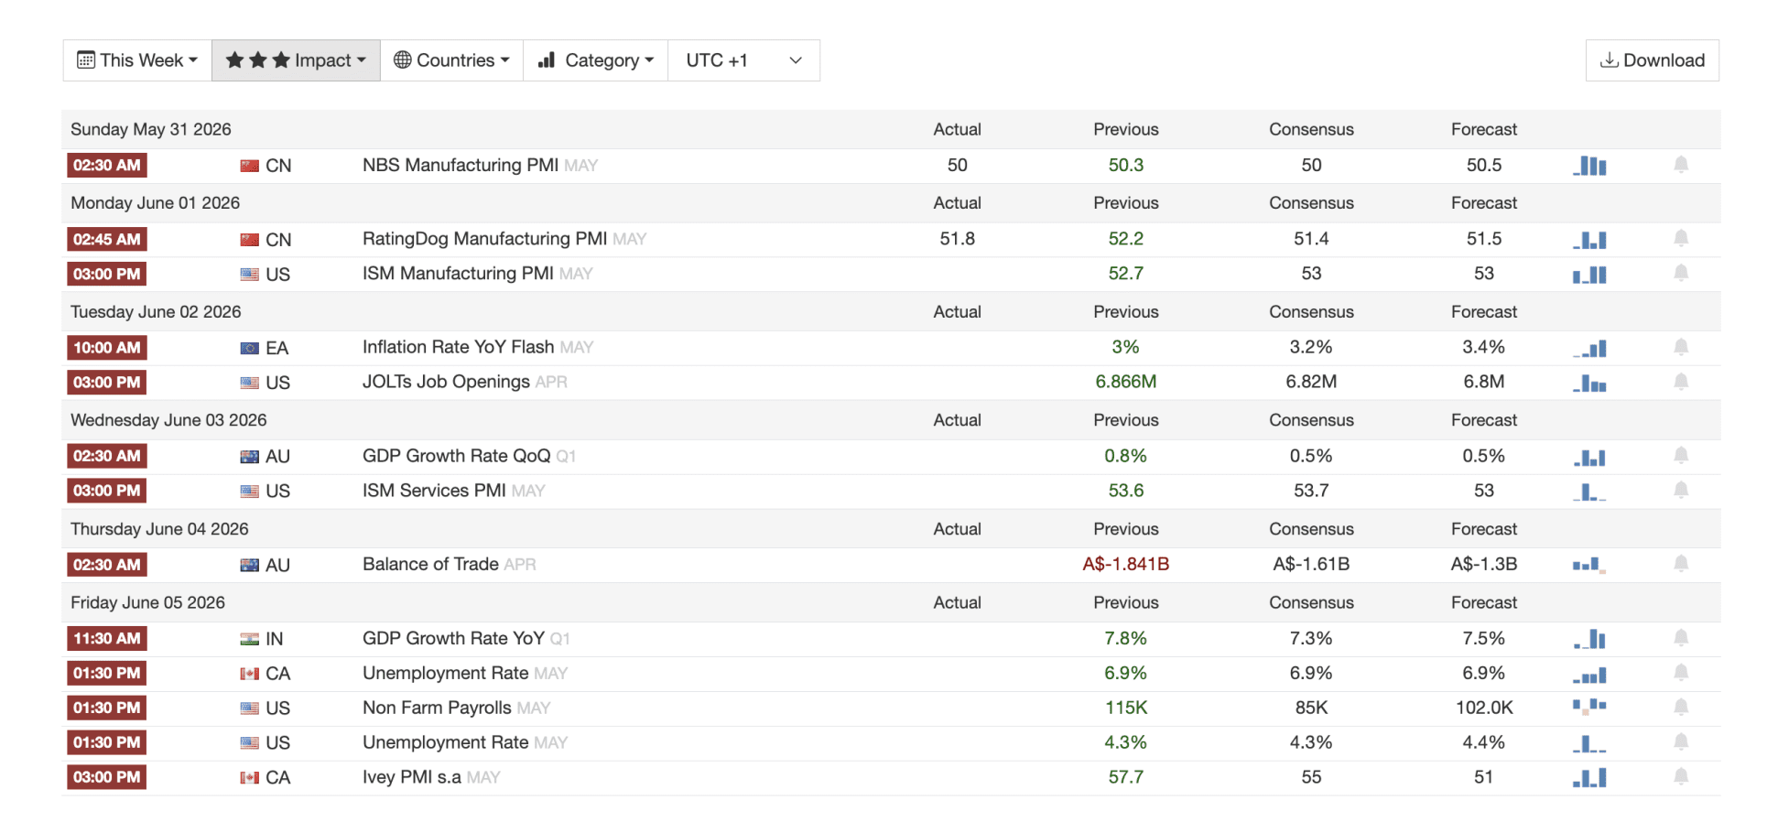The height and width of the screenshot is (822, 1767).
Task: Expand the This Week date dropdown
Action: point(137,60)
